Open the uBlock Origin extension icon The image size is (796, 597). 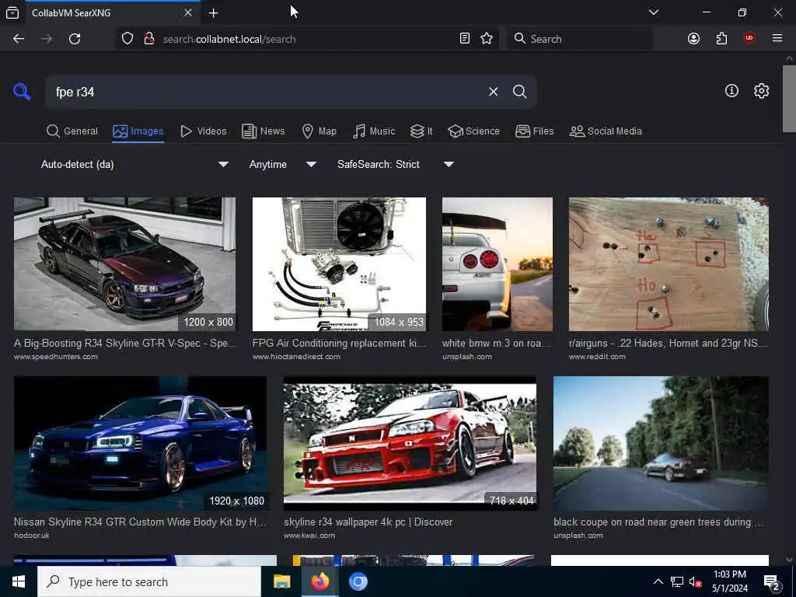coord(749,39)
